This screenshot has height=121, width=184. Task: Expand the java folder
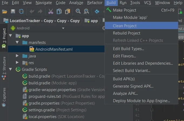17,56
